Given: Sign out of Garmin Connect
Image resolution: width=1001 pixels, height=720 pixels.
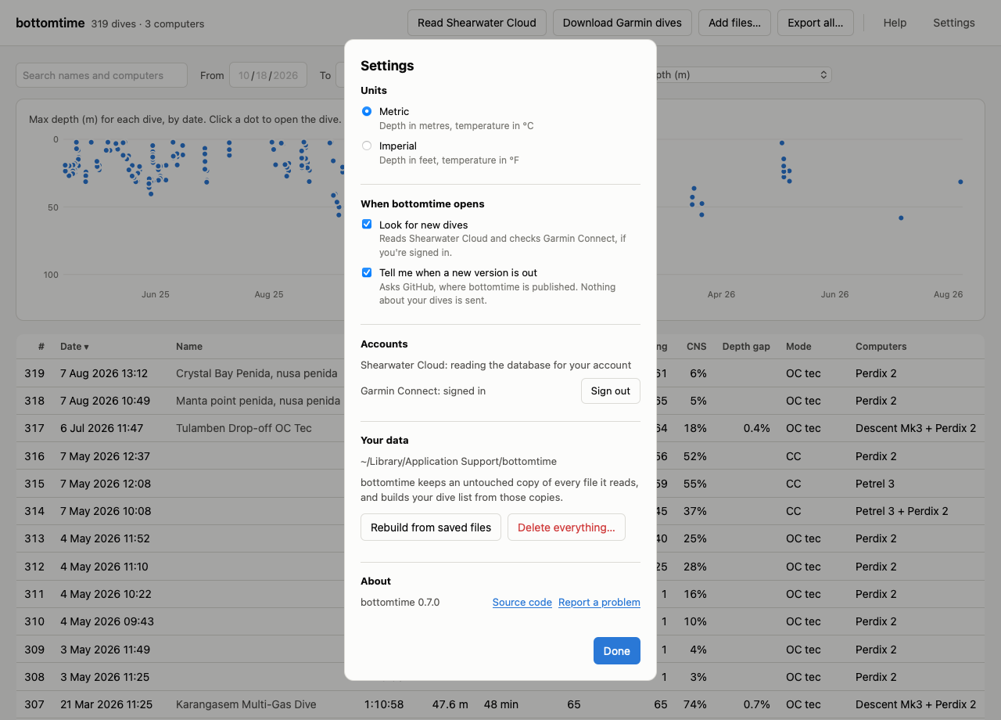Looking at the screenshot, I should point(610,391).
